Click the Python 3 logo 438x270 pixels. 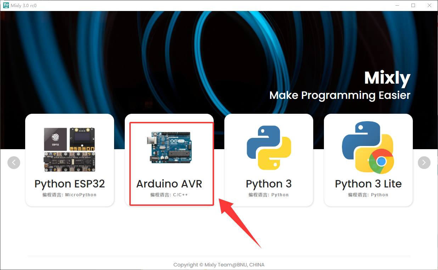click(x=269, y=148)
